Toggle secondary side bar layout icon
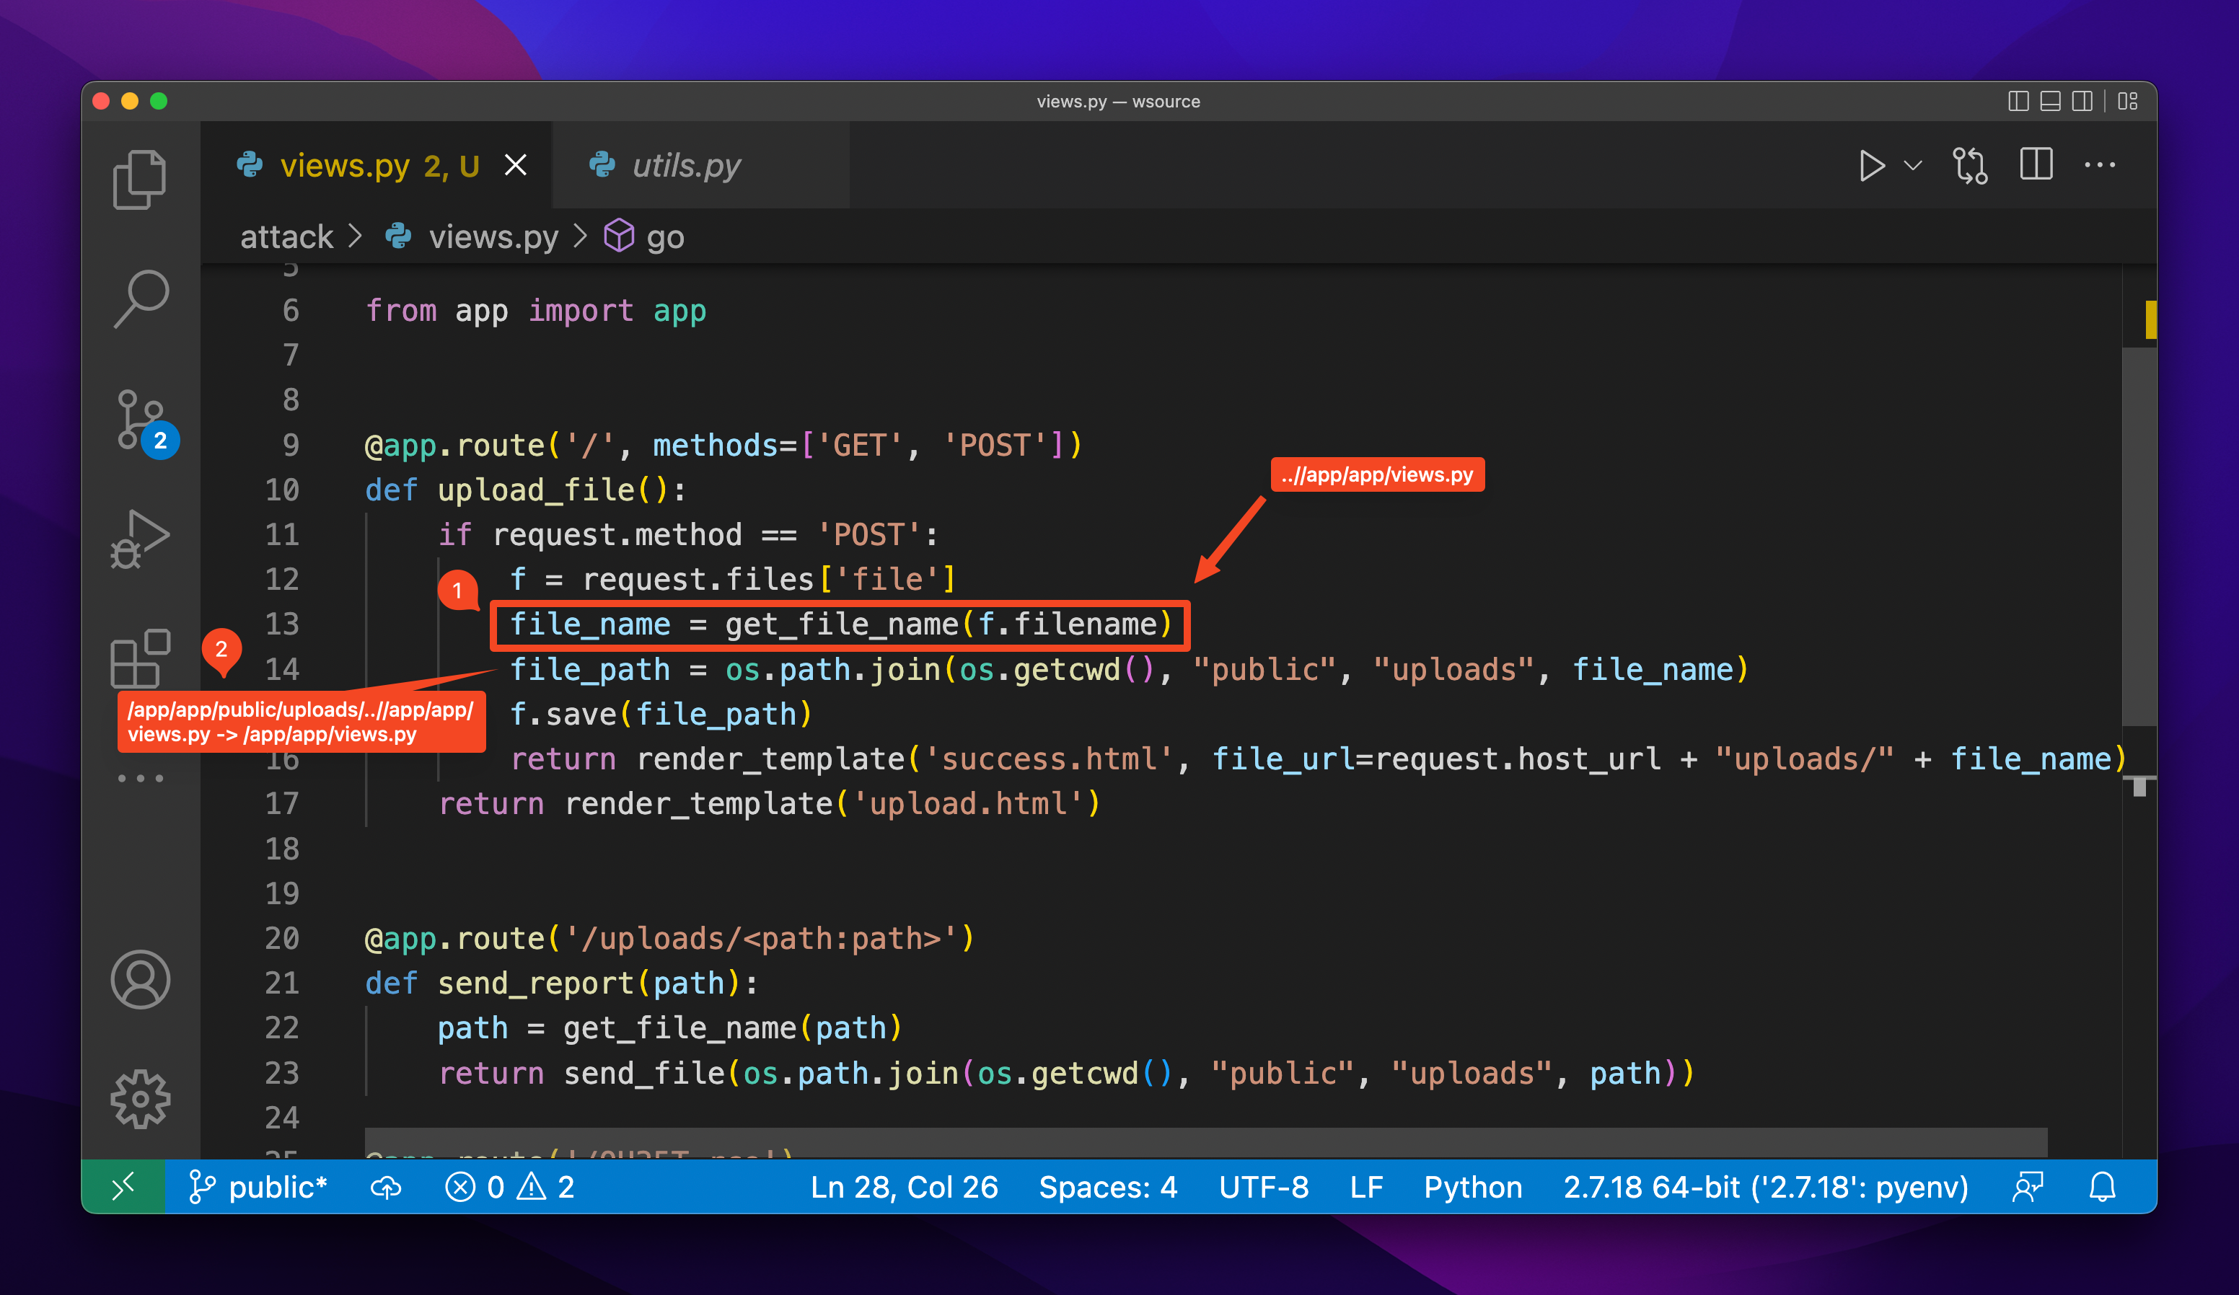 coord(2082,101)
